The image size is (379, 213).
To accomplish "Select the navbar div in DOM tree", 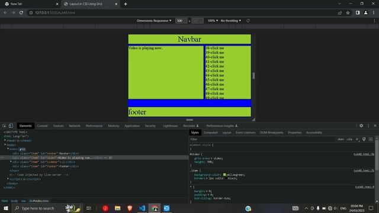I will pos(46,153).
